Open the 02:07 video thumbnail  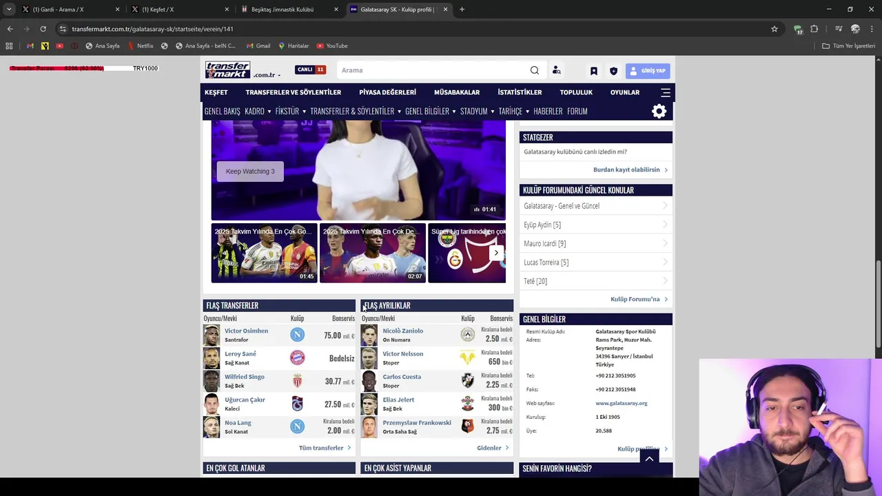tap(372, 253)
